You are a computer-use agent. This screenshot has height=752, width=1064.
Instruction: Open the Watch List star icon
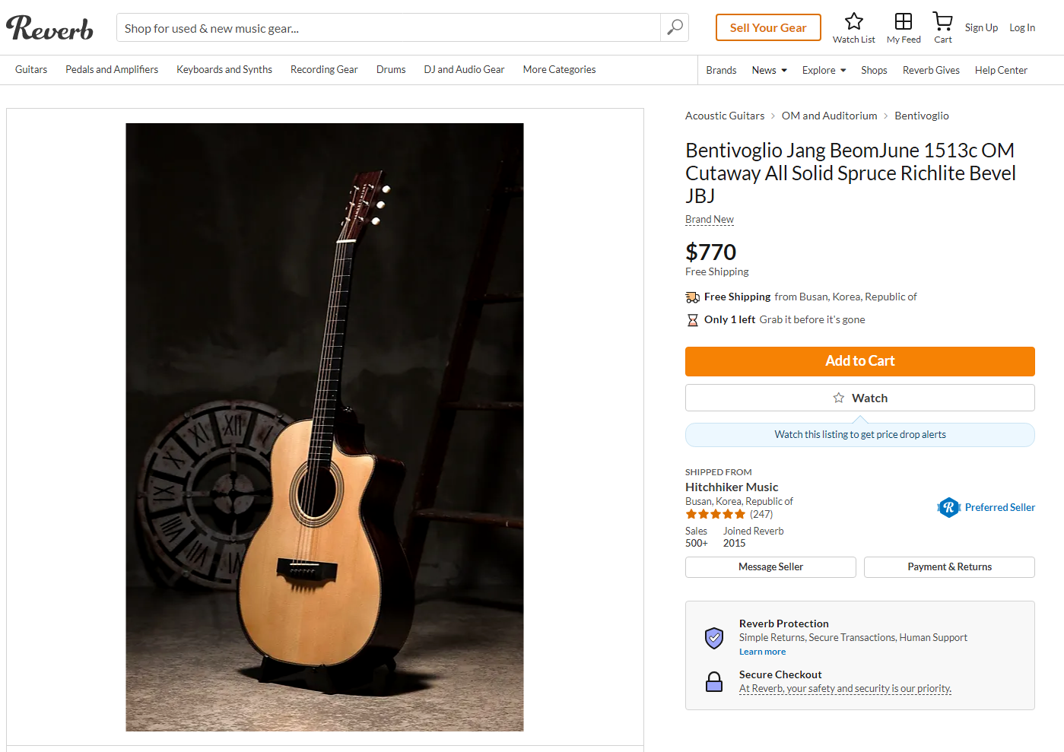coord(853,21)
